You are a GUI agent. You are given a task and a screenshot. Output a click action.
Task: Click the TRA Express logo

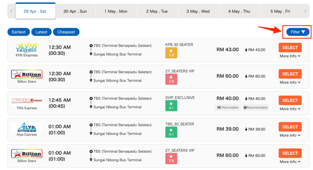(27, 101)
